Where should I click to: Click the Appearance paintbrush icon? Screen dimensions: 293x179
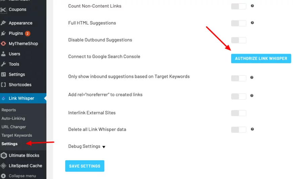[3, 23]
